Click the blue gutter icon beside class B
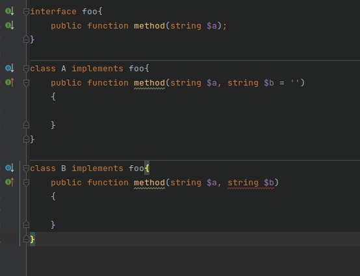The width and height of the screenshot is (360, 276). [10, 168]
